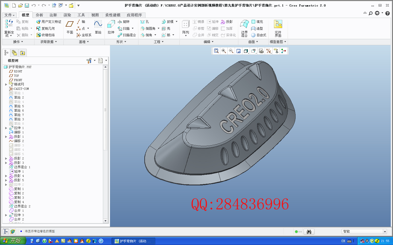
Task: Open the Pattern (阵列) tool
Action: (x=186, y=28)
